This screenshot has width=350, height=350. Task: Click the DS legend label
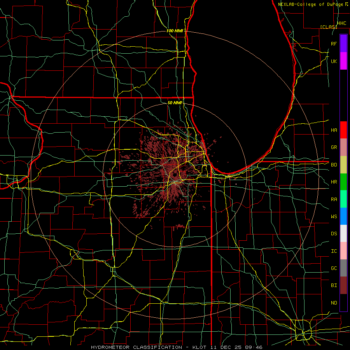(x=334, y=234)
